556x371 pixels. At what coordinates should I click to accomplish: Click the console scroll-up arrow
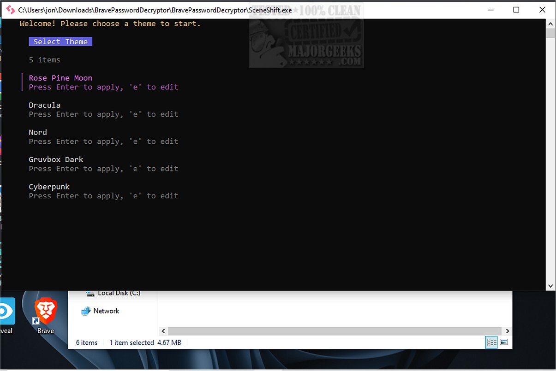click(x=550, y=24)
